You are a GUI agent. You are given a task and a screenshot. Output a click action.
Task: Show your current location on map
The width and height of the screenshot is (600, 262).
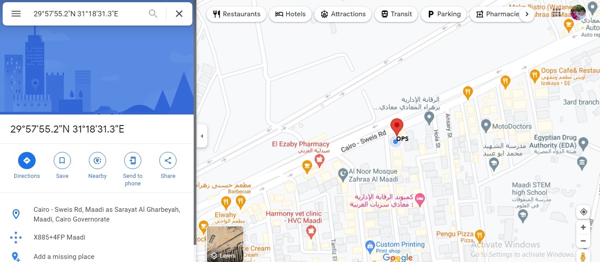[584, 212]
